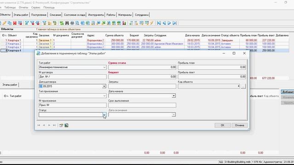The width and height of the screenshot is (294, 165).
Task: Go to first record using toolbar arrow
Action: point(159,23)
